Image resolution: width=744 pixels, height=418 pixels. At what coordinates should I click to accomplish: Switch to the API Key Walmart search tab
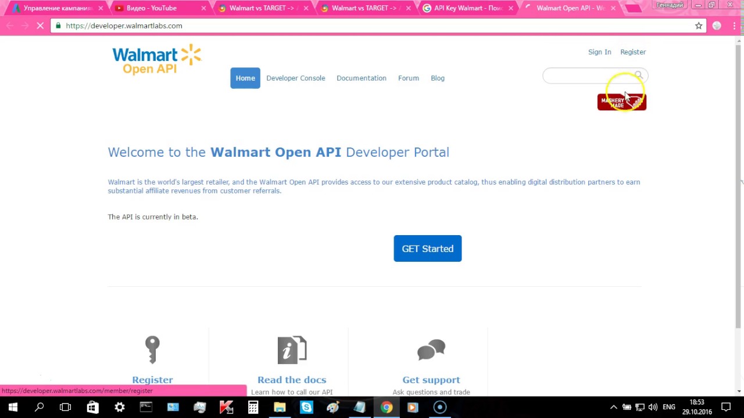point(468,8)
